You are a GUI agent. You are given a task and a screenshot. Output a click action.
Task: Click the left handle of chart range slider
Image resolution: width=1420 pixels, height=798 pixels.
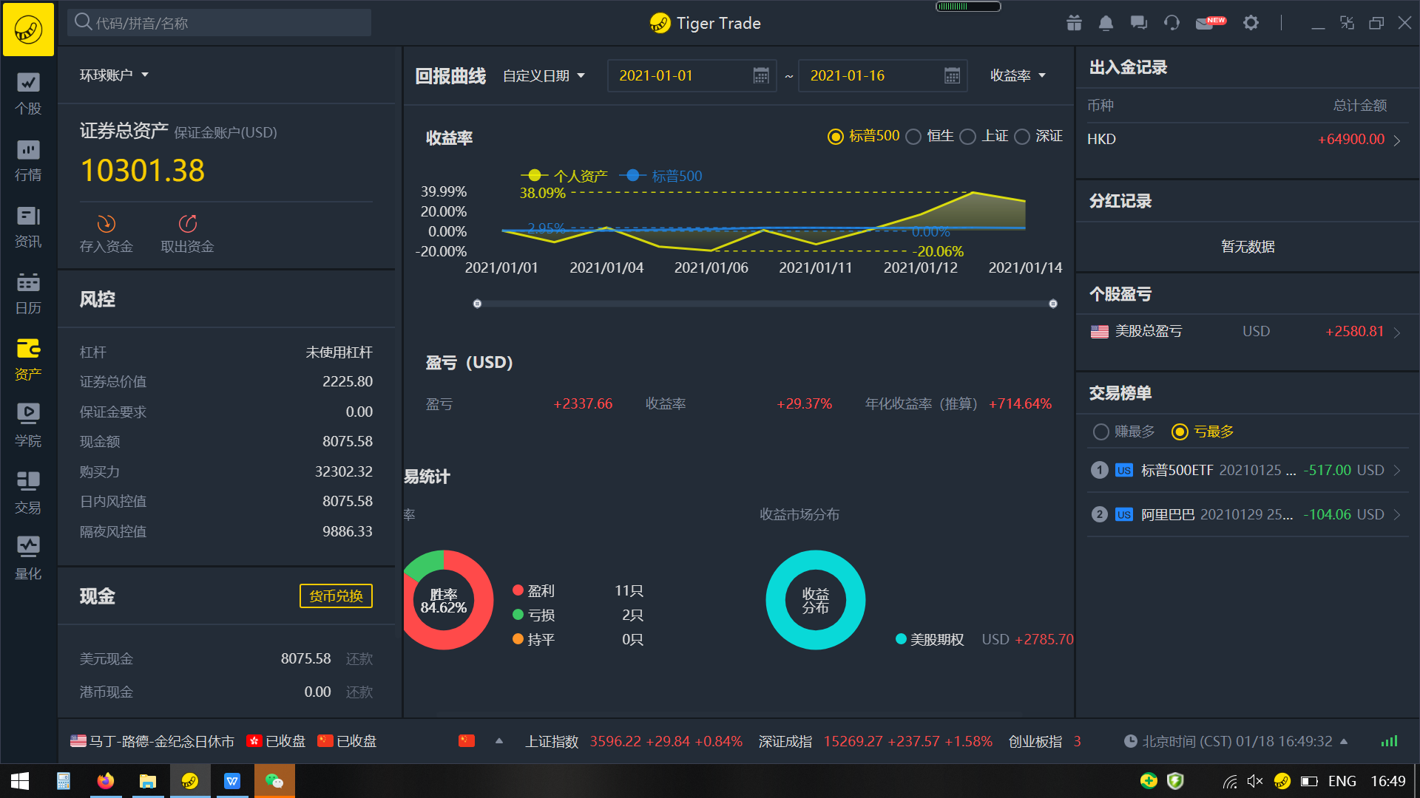tap(477, 304)
